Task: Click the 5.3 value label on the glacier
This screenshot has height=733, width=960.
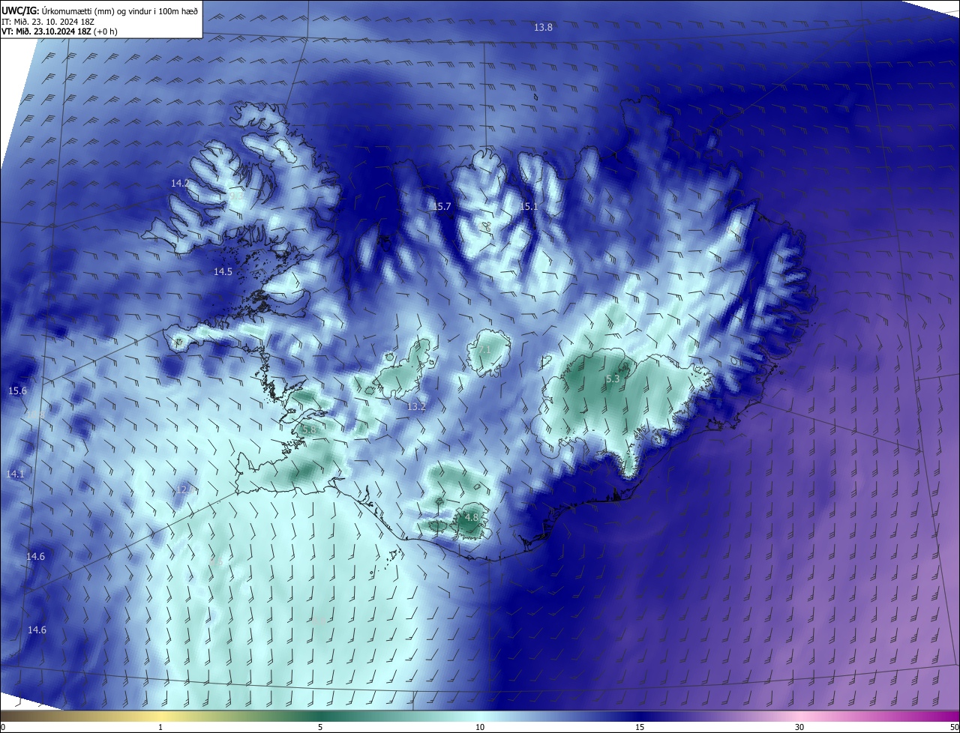Action: pos(613,379)
